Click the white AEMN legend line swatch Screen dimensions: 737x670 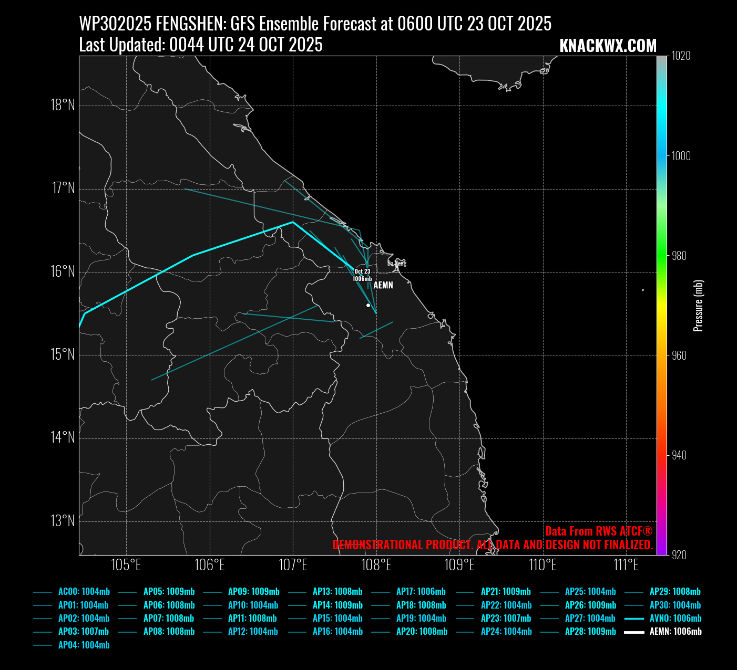tap(634, 632)
